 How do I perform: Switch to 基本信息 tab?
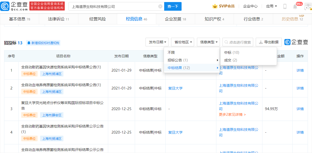tap(19, 19)
